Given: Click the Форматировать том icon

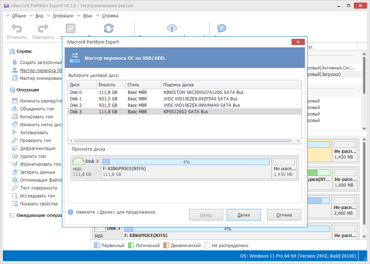Looking at the screenshot, I should click(x=15, y=164).
